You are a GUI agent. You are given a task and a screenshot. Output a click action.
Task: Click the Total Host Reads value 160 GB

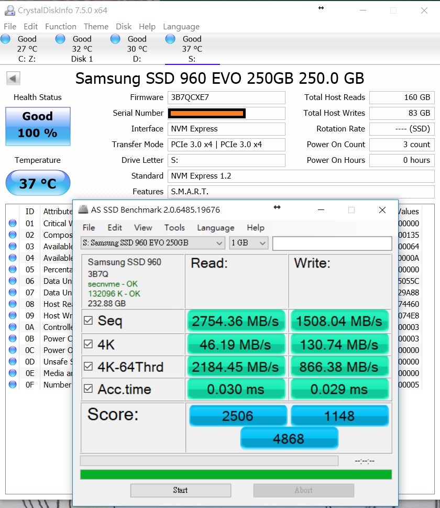(x=402, y=97)
